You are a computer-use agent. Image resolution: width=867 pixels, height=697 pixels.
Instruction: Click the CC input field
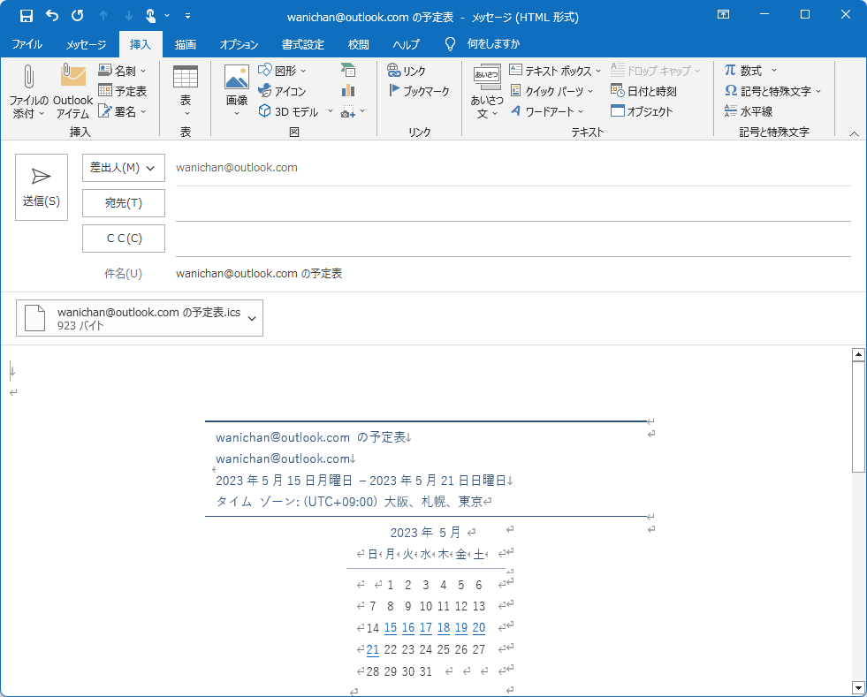click(513, 241)
